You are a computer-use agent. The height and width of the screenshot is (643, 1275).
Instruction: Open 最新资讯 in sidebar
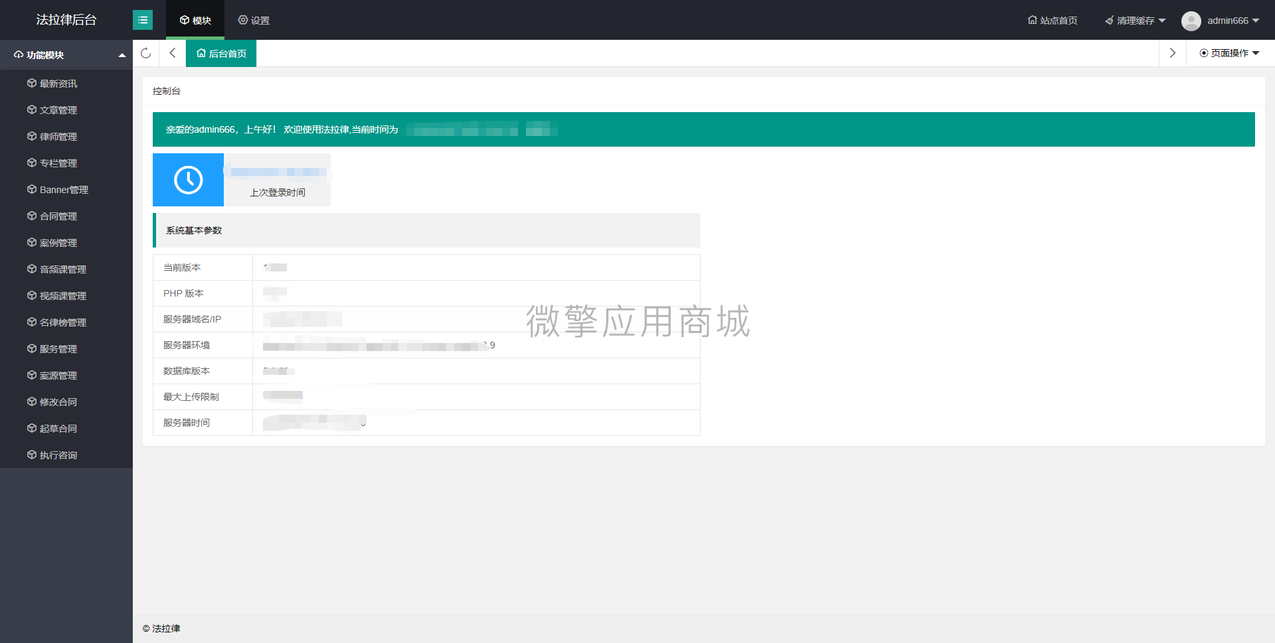[66, 84]
